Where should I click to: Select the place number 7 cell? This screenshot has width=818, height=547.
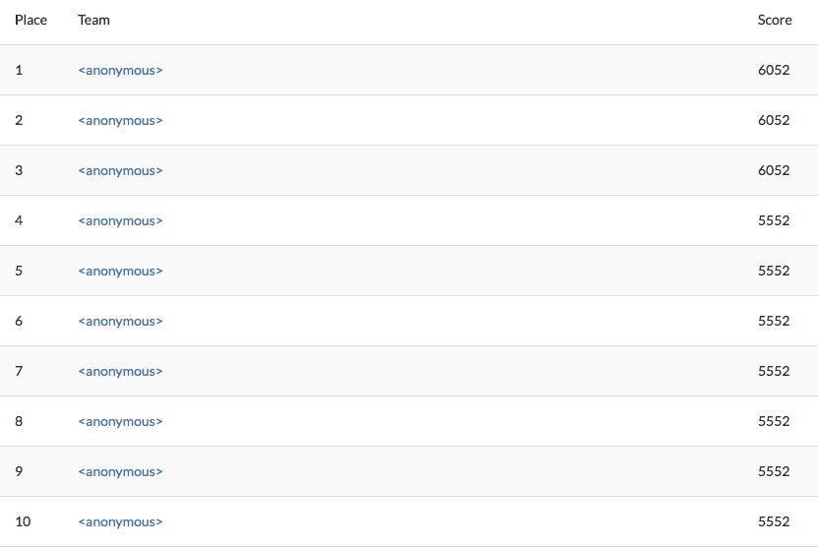click(19, 371)
